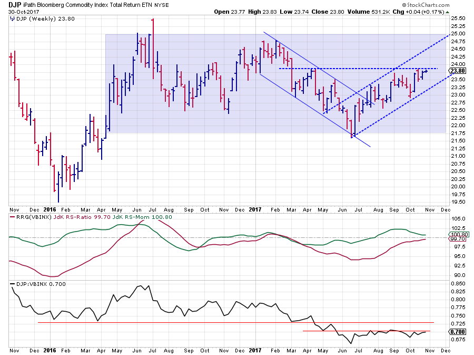Click the 19.50 price axis label
This screenshot has height=355, width=474.
click(458, 202)
